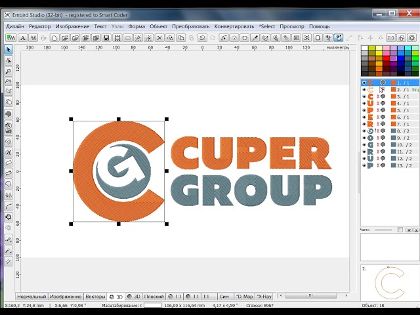Screen dimensions: 420x315
Task: Pick the highlighted purple swatch in palette
Action: (394, 58)
